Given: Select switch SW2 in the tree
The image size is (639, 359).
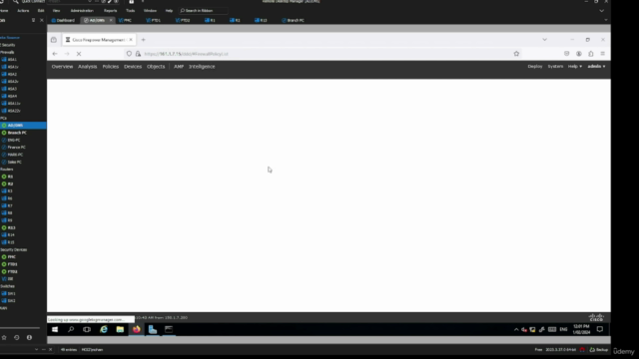Looking at the screenshot, I should [11, 301].
